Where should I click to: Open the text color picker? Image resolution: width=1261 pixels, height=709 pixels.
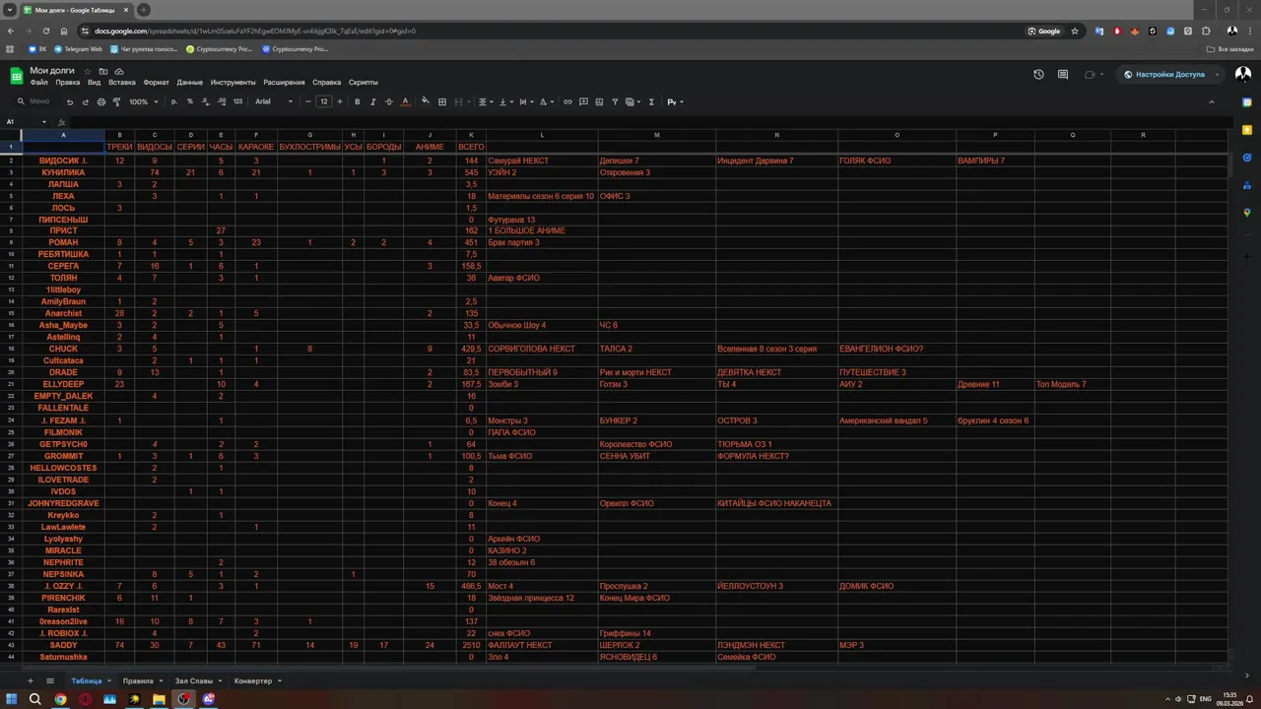click(x=406, y=101)
